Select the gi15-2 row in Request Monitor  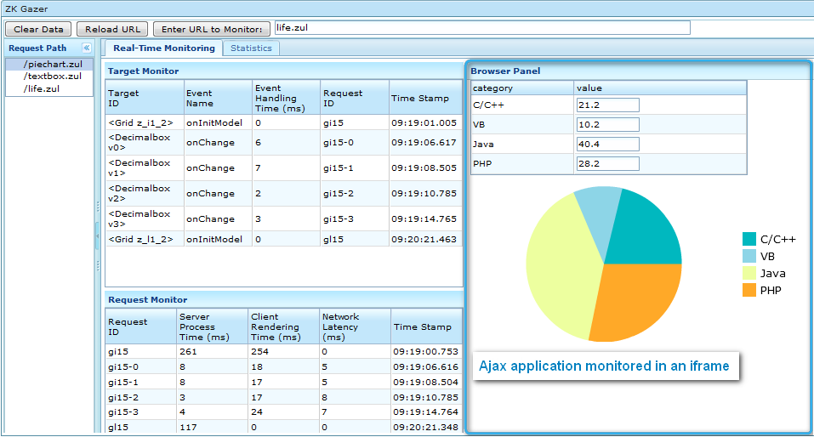pos(284,398)
